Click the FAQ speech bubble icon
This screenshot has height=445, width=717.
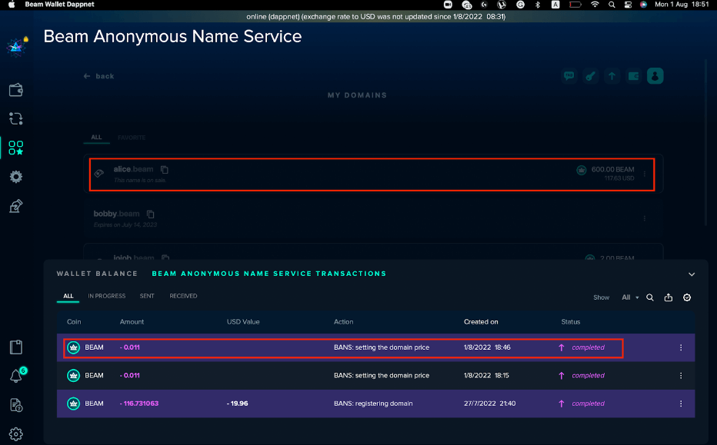[x=569, y=76]
